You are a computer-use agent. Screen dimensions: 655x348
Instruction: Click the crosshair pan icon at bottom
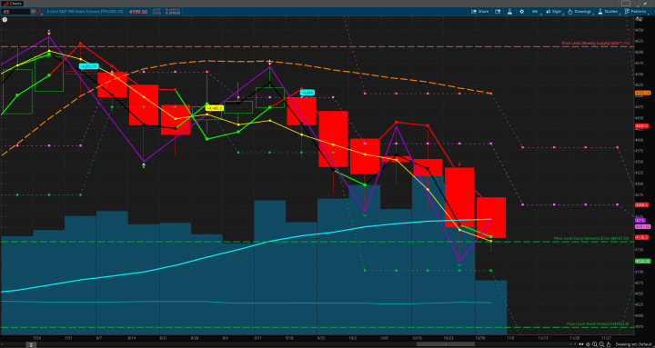click(x=588, y=344)
